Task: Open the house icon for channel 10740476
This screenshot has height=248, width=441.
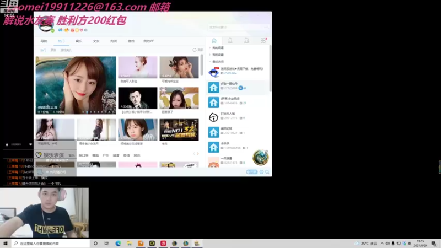Action: point(213,102)
